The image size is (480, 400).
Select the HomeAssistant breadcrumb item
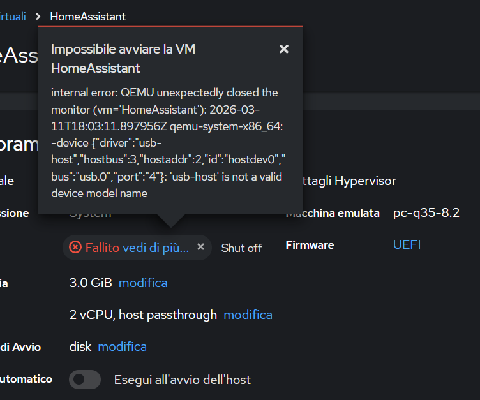point(87,17)
